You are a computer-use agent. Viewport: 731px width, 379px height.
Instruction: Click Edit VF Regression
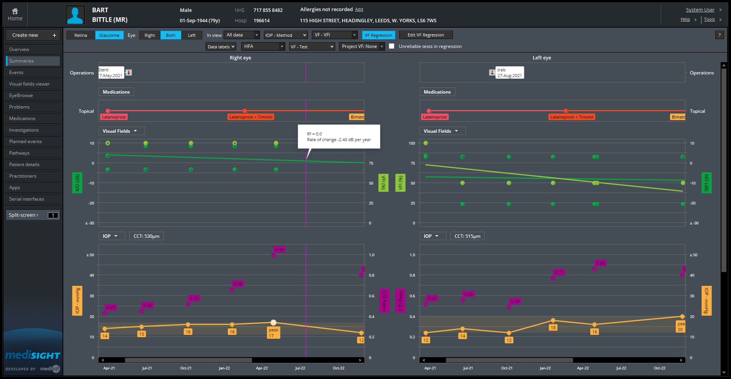pyautogui.click(x=426, y=35)
